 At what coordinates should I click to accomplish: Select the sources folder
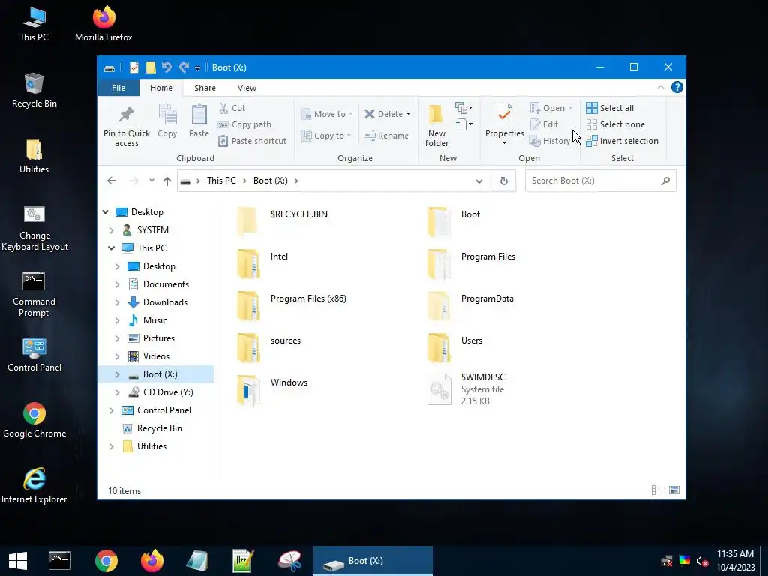268,348
